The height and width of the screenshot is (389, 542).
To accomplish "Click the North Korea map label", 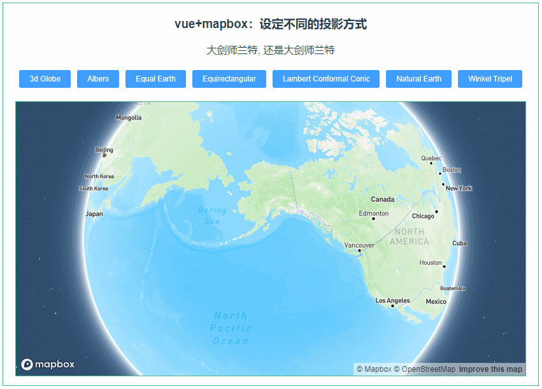I will tap(99, 176).
